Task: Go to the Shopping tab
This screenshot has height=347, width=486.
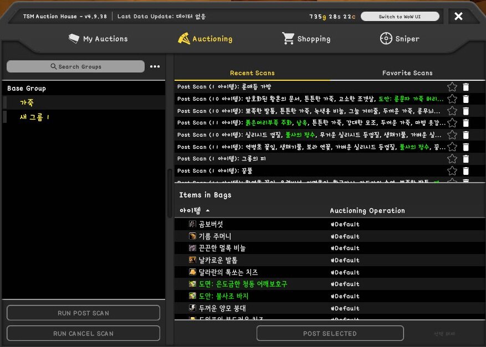Action: (x=306, y=39)
